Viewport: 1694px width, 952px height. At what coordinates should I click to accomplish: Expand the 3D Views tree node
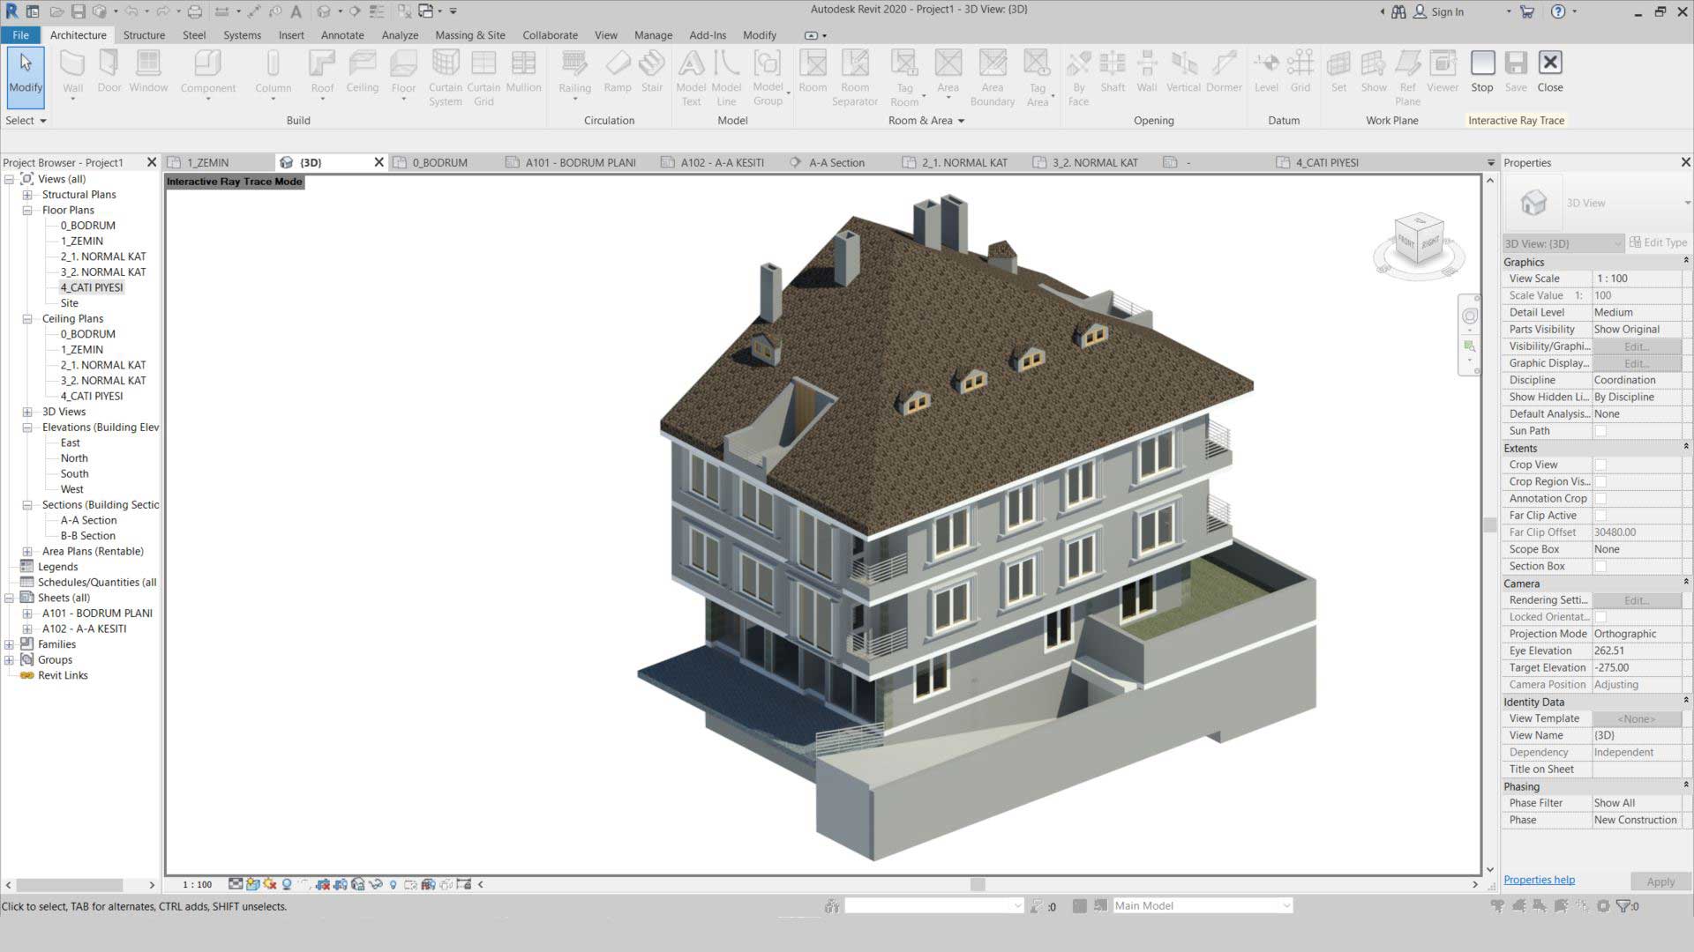[x=27, y=412]
